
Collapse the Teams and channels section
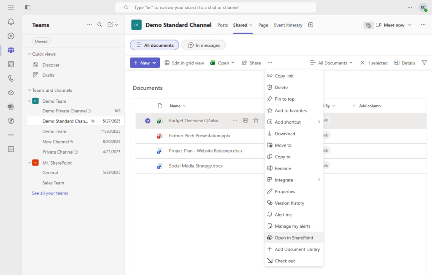click(x=30, y=90)
